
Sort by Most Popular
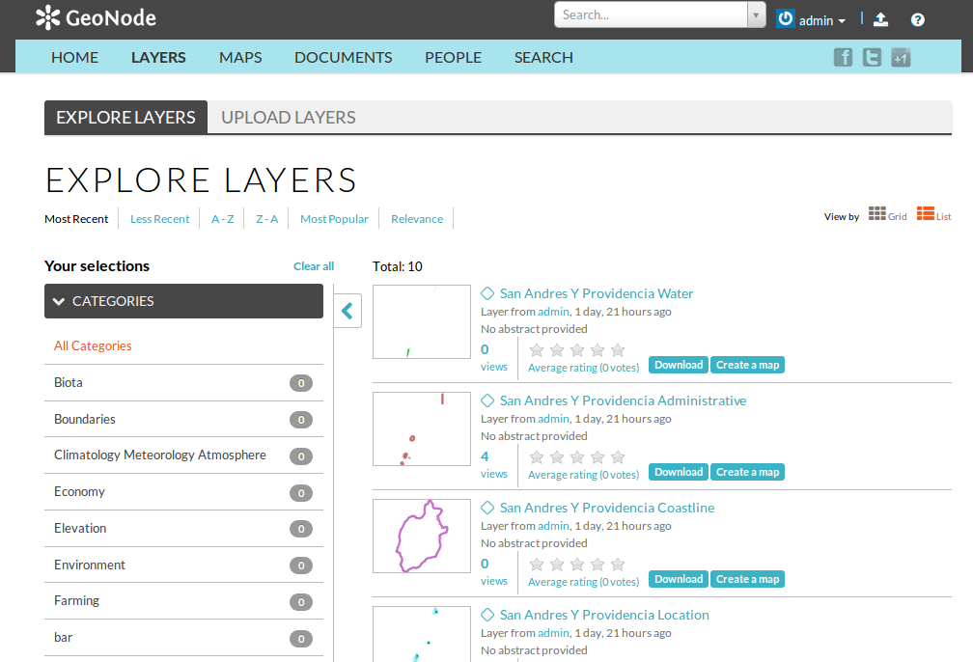(x=334, y=219)
